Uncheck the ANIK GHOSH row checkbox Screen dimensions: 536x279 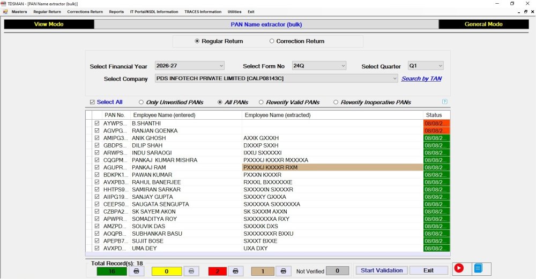point(97,138)
